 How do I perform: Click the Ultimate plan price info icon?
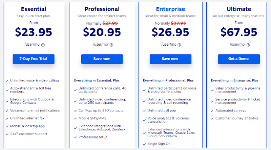click(x=248, y=45)
